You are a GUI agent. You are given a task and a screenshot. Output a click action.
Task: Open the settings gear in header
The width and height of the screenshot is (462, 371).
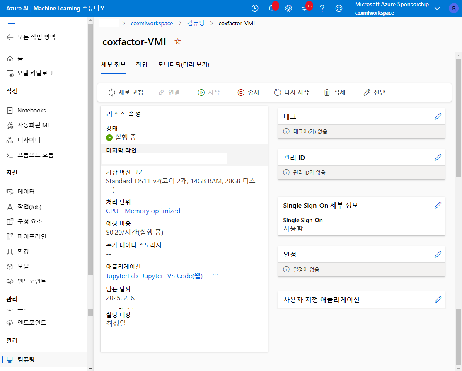tap(289, 8)
